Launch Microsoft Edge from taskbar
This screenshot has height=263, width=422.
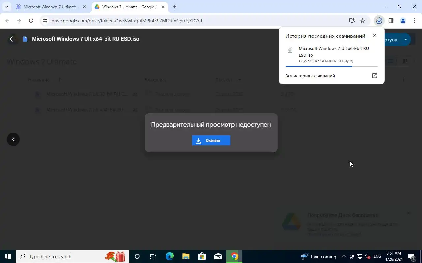[169, 256]
